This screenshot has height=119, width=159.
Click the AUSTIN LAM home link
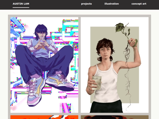pos(21,4)
